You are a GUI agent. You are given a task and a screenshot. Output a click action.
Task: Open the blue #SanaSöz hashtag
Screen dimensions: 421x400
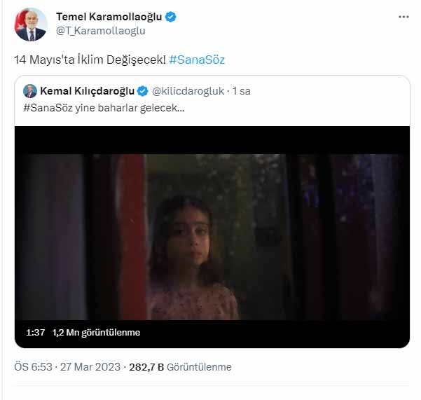pos(197,60)
